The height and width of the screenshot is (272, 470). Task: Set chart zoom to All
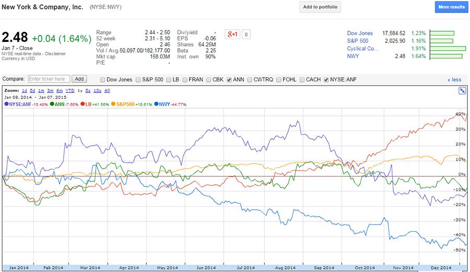(x=107, y=90)
